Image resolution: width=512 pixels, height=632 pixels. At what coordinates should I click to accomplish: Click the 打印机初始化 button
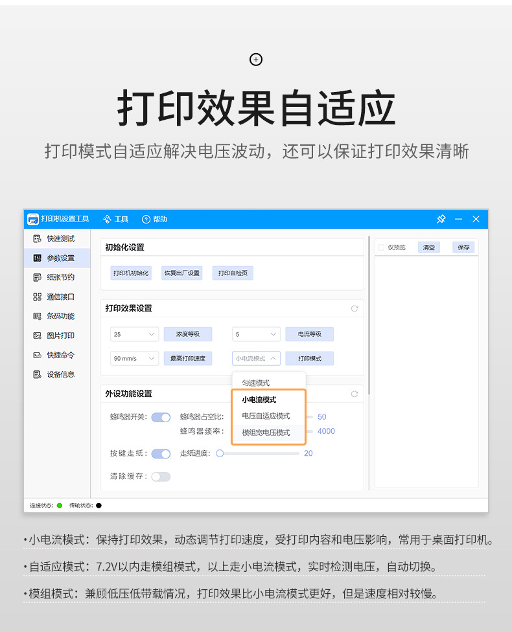(x=131, y=273)
